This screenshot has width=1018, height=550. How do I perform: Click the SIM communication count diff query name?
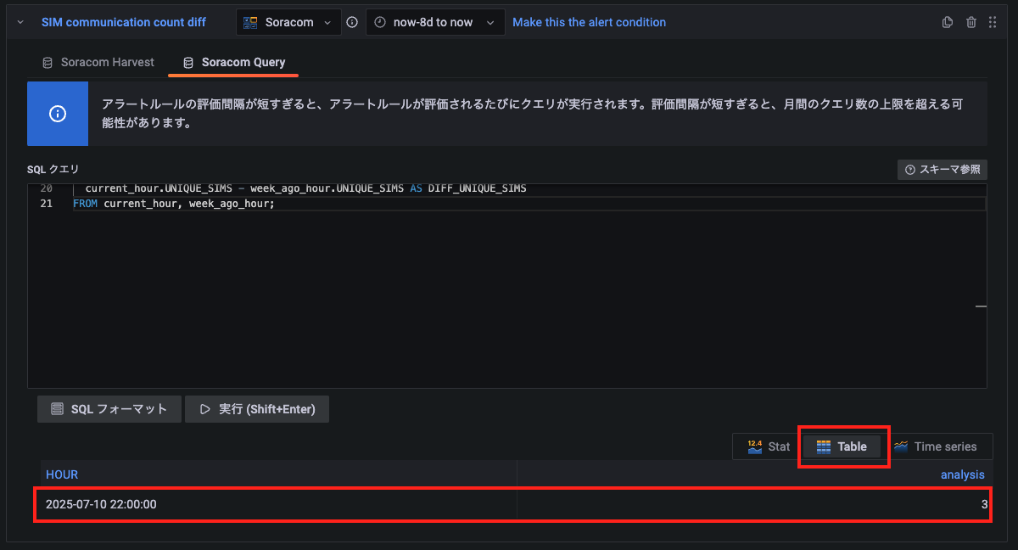pyautogui.click(x=124, y=22)
